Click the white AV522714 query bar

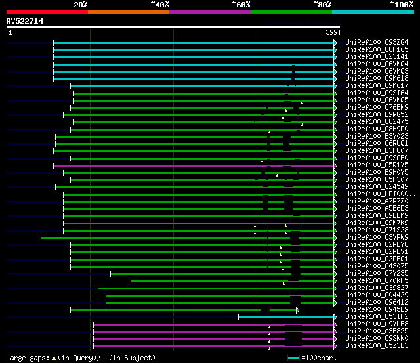173,27
